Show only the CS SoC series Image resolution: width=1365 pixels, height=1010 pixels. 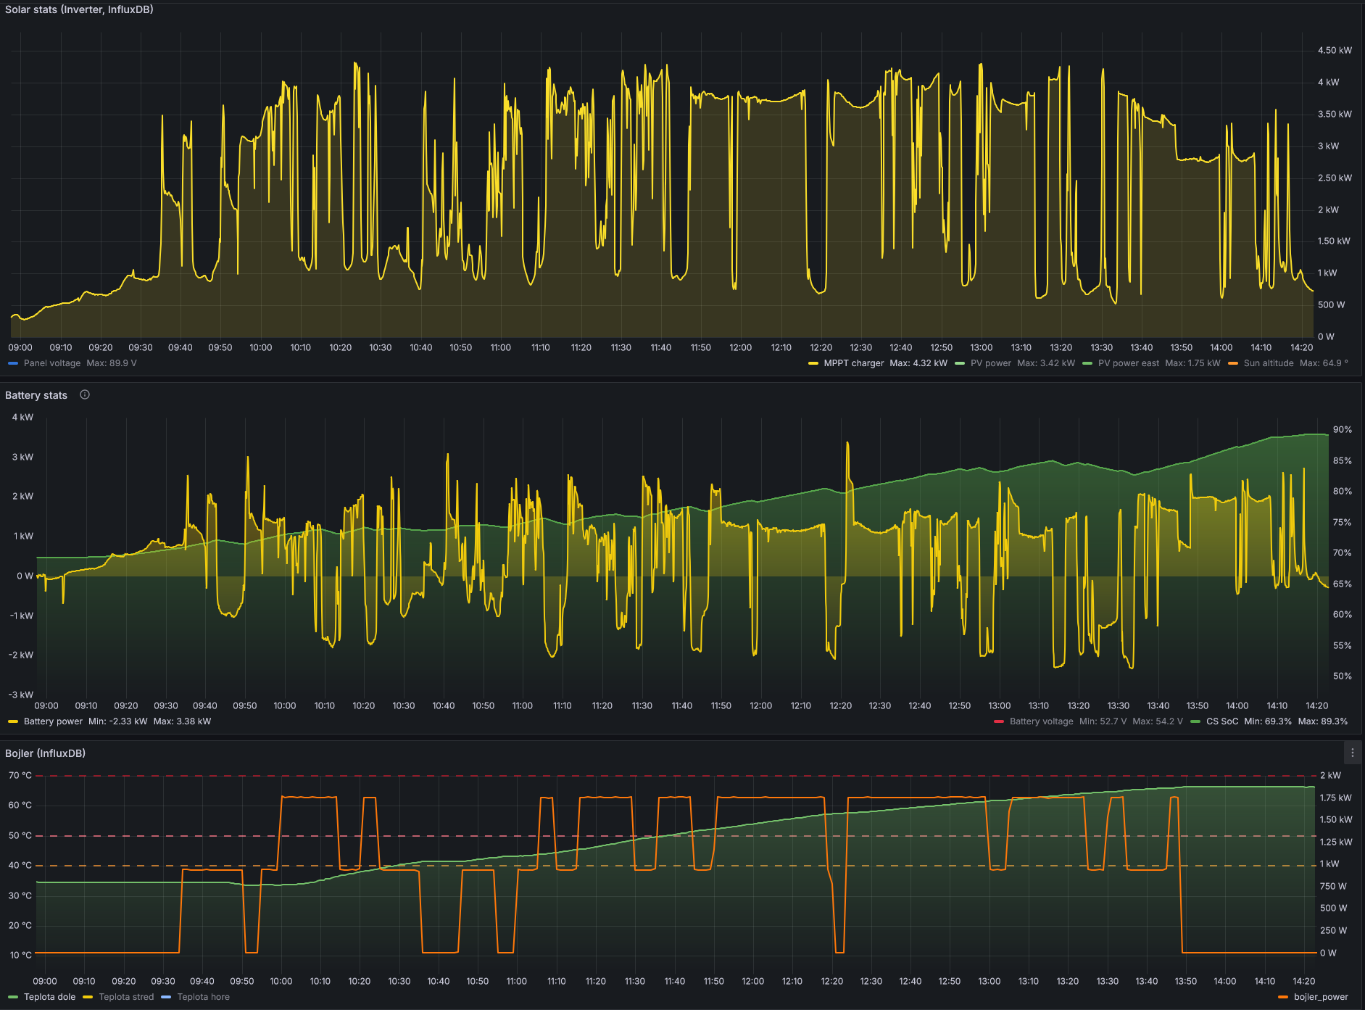[1221, 721]
